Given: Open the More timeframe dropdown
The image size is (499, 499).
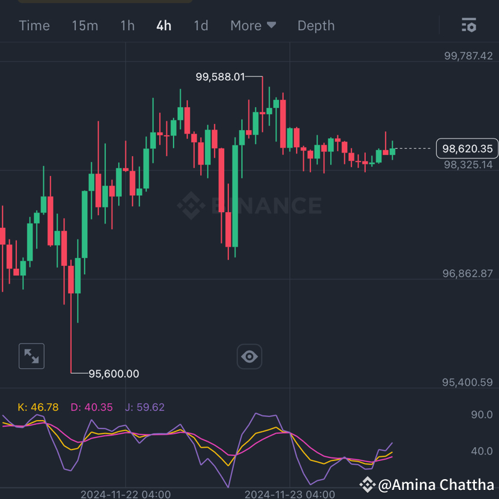Looking at the screenshot, I should (246, 25).
